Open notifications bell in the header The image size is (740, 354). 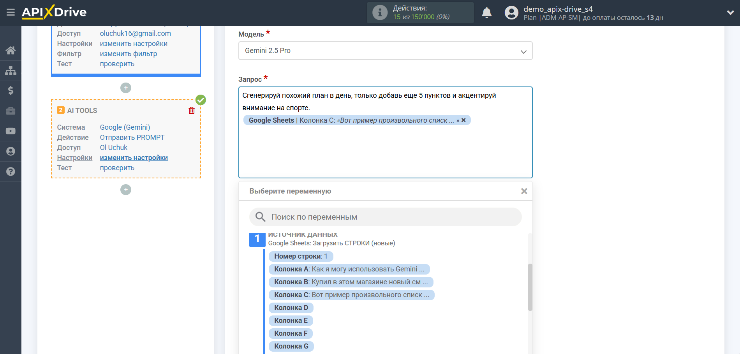pyautogui.click(x=486, y=13)
